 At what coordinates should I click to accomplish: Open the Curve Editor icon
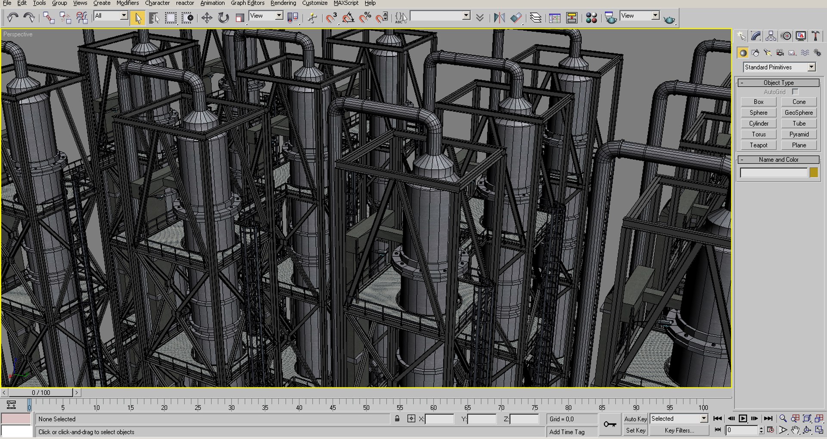tap(555, 18)
